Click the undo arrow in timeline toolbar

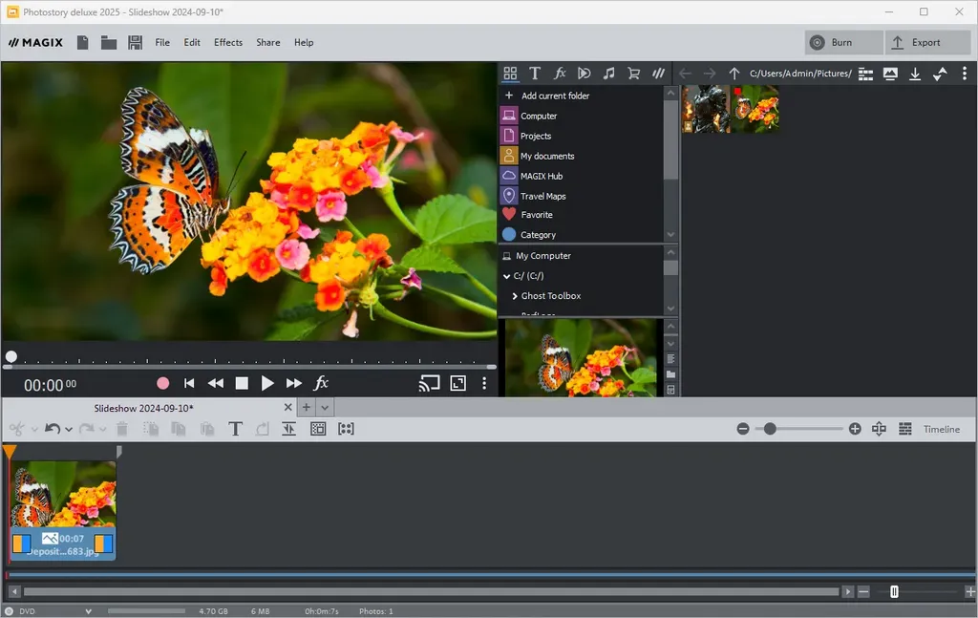click(53, 429)
